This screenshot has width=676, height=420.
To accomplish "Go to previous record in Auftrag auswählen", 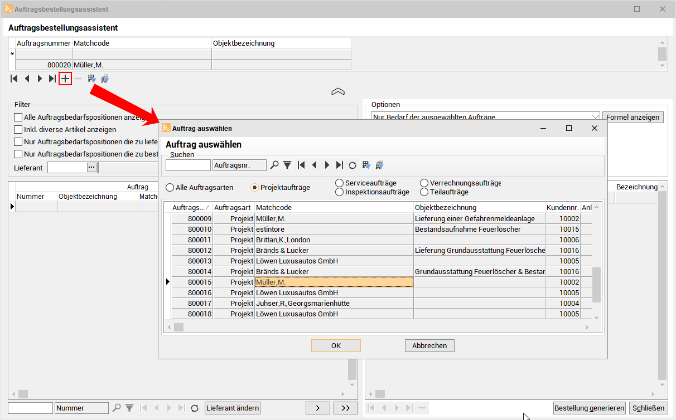I will click(x=314, y=165).
